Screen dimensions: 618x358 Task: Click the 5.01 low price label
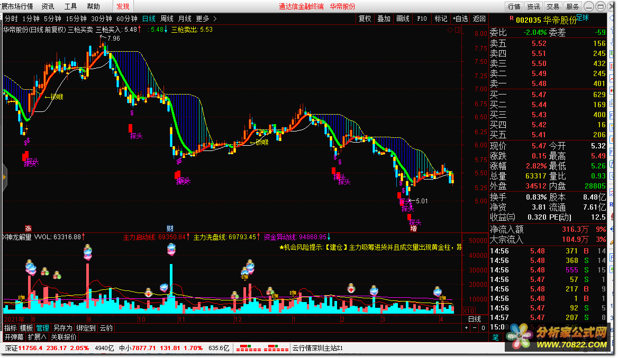421,201
